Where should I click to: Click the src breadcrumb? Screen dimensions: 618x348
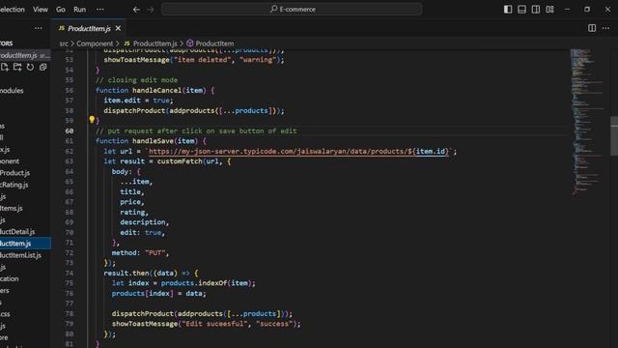64,43
